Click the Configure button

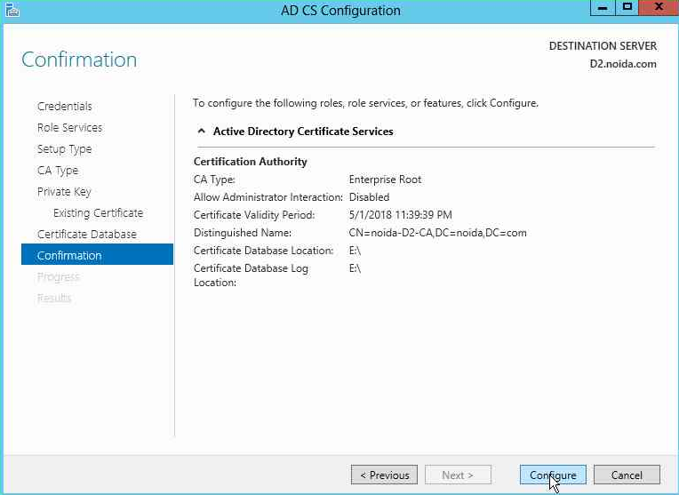[x=553, y=475]
